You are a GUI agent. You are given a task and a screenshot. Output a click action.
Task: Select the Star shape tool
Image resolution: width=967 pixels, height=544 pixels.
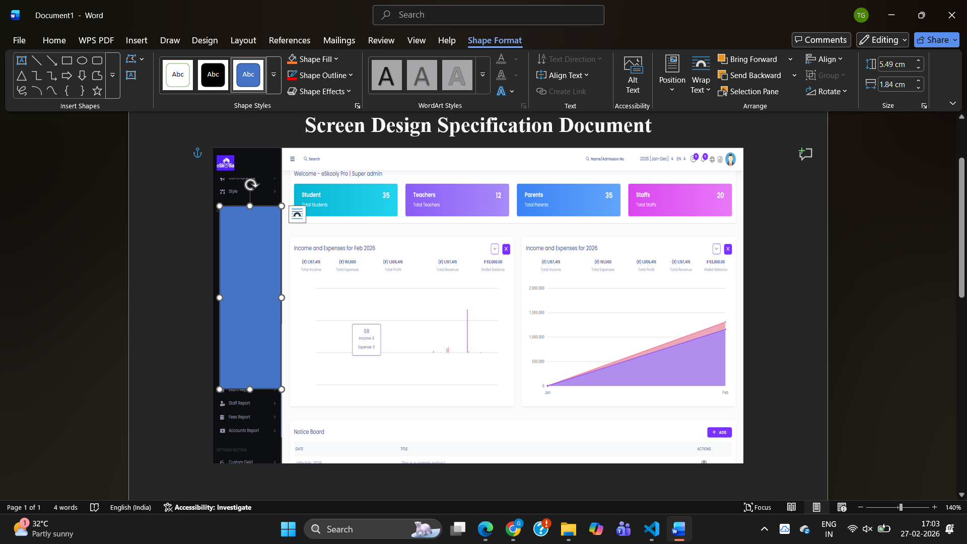click(x=97, y=91)
